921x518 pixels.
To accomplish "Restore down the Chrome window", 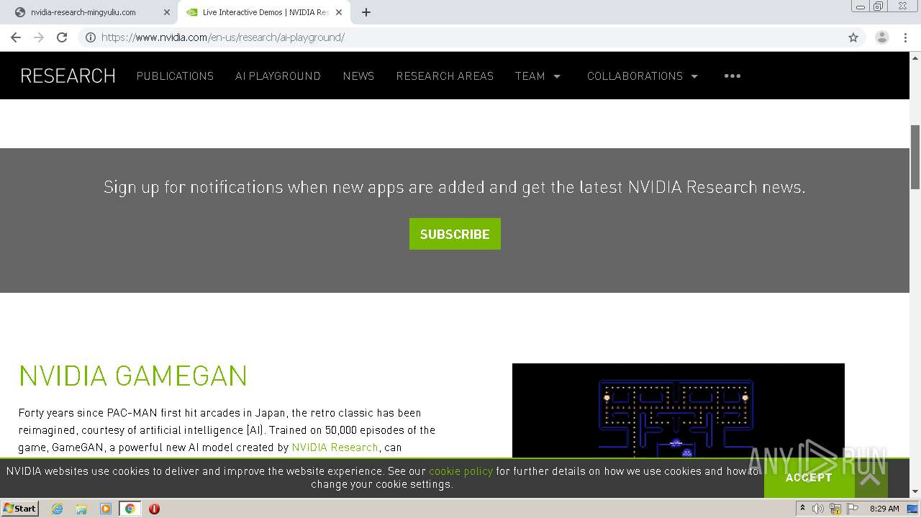I will coord(879,6).
